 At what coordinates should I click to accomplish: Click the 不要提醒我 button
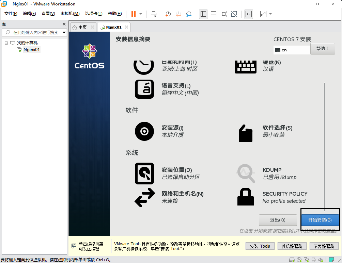[x=324, y=246]
